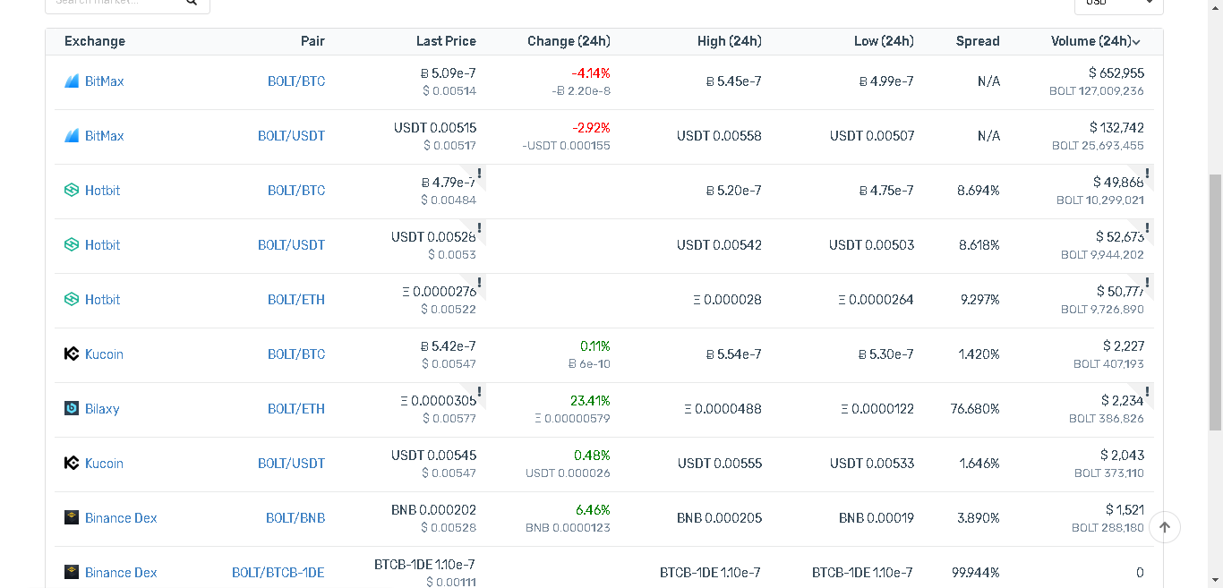
Task: Click the Bilaxy logo icon
Action: [x=72, y=409]
